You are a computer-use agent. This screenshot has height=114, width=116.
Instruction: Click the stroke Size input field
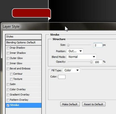98,45
